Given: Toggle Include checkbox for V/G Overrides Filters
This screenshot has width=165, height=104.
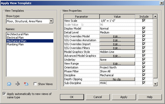Looking at the screenshot, I should pos(144,48).
